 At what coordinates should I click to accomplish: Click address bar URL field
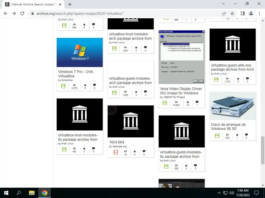click(x=125, y=13)
